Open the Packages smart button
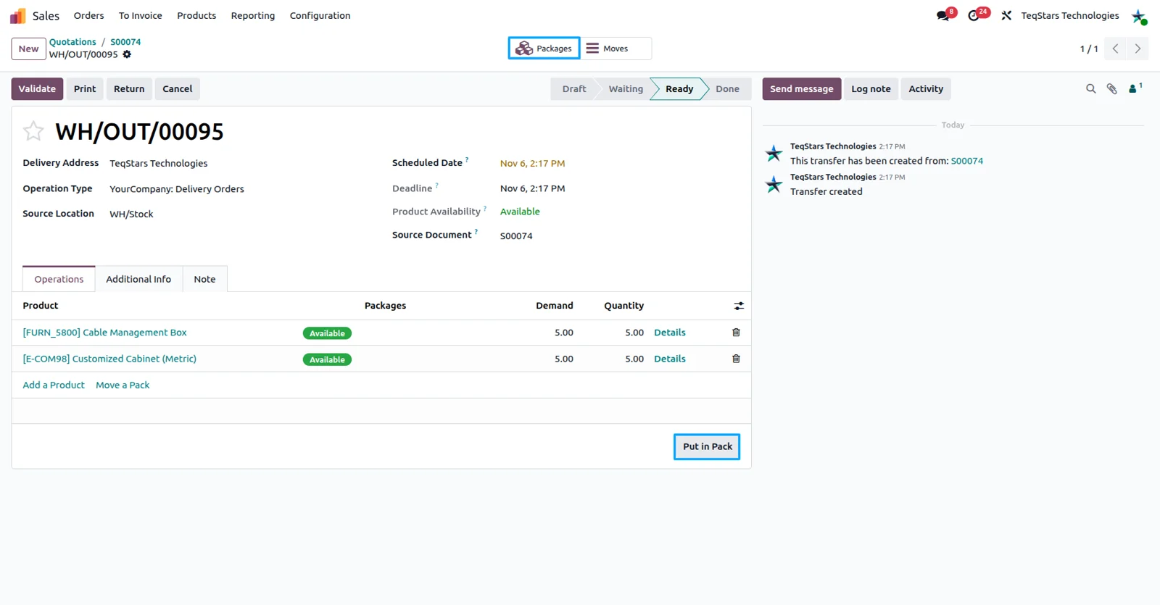The image size is (1160, 605). pos(544,49)
